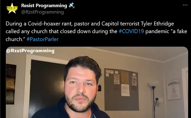Open the Resist Programming star avatar

tap(12, 8)
